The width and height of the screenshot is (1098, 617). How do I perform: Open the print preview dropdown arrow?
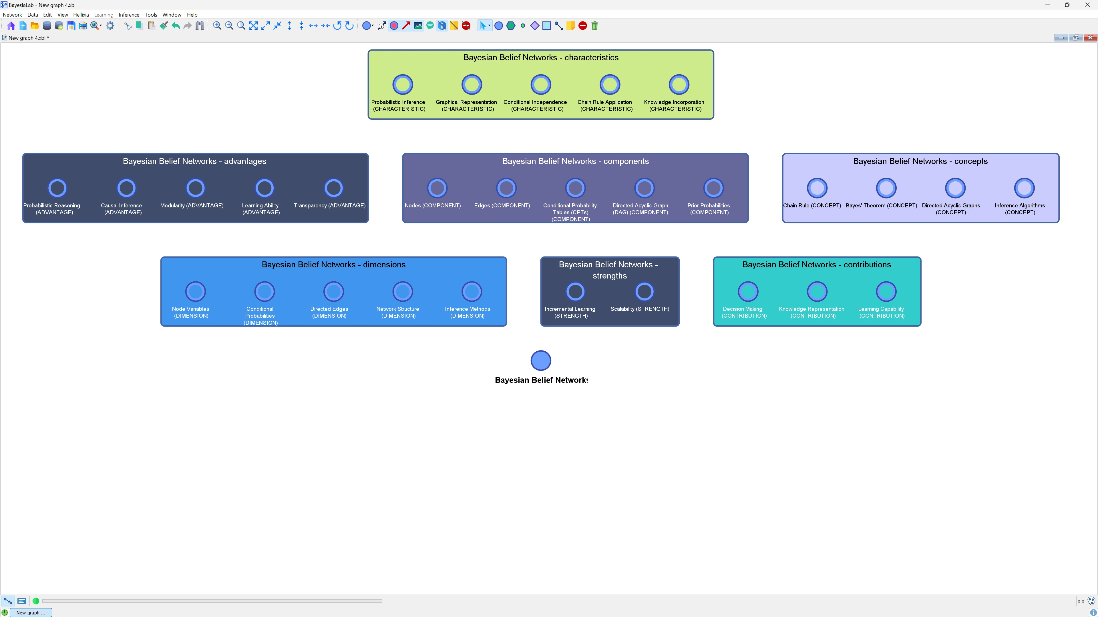pyautogui.click(x=101, y=25)
